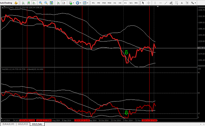Screen dimensions: 205x126
Task: Click the current price label on axis
Action: click(x=201, y=48)
